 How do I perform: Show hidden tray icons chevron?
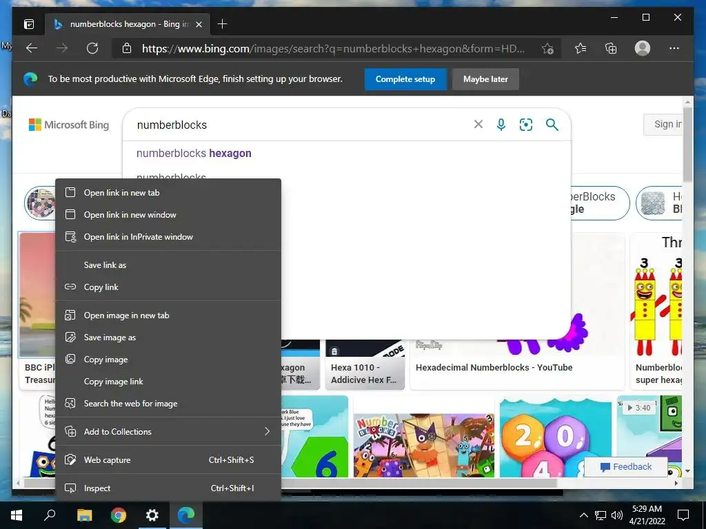[583, 515]
